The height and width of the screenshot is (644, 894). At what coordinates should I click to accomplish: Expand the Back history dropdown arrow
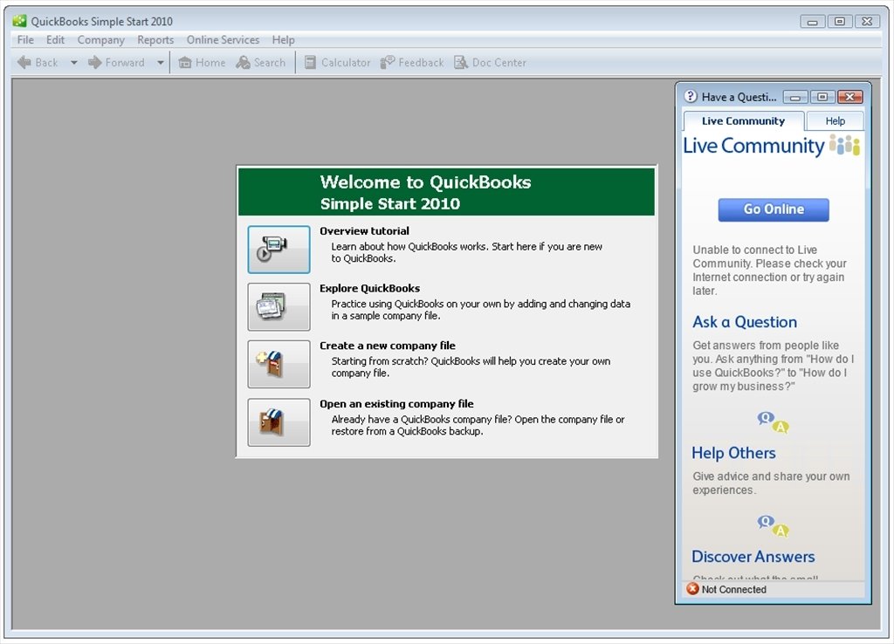pos(73,63)
